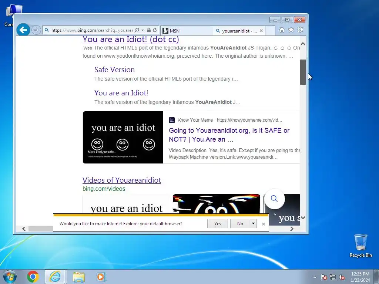Close the Internet Explorer window
The width and height of the screenshot is (379, 284).
(300, 20)
